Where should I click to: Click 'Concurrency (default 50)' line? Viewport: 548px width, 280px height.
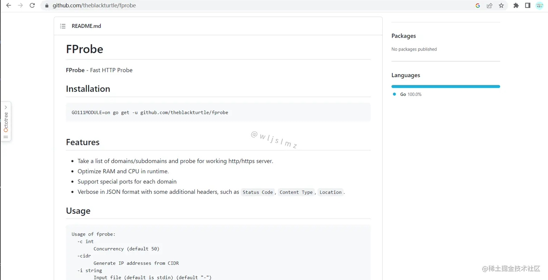tap(126, 249)
